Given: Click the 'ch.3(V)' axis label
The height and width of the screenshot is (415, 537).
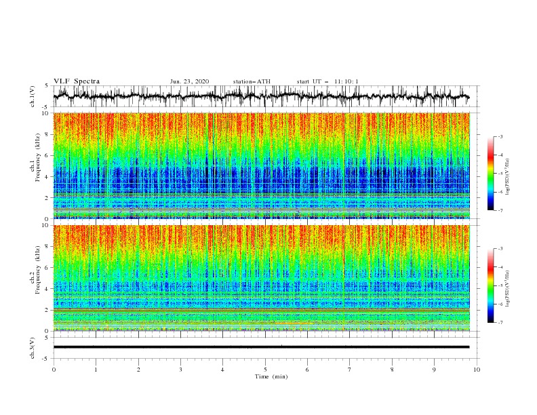Looking at the screenshot, I should pos(33,348).
